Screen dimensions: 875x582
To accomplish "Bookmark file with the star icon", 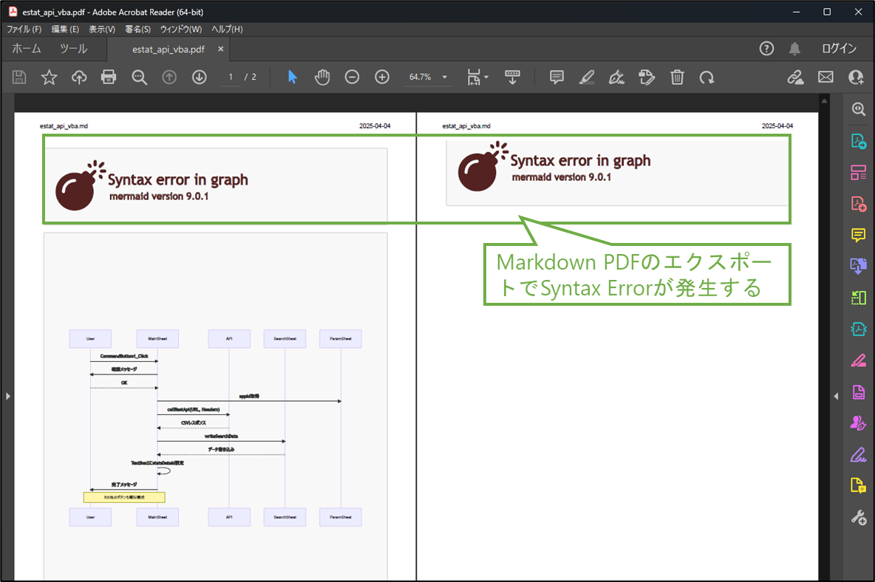I will tap(49, 77).
